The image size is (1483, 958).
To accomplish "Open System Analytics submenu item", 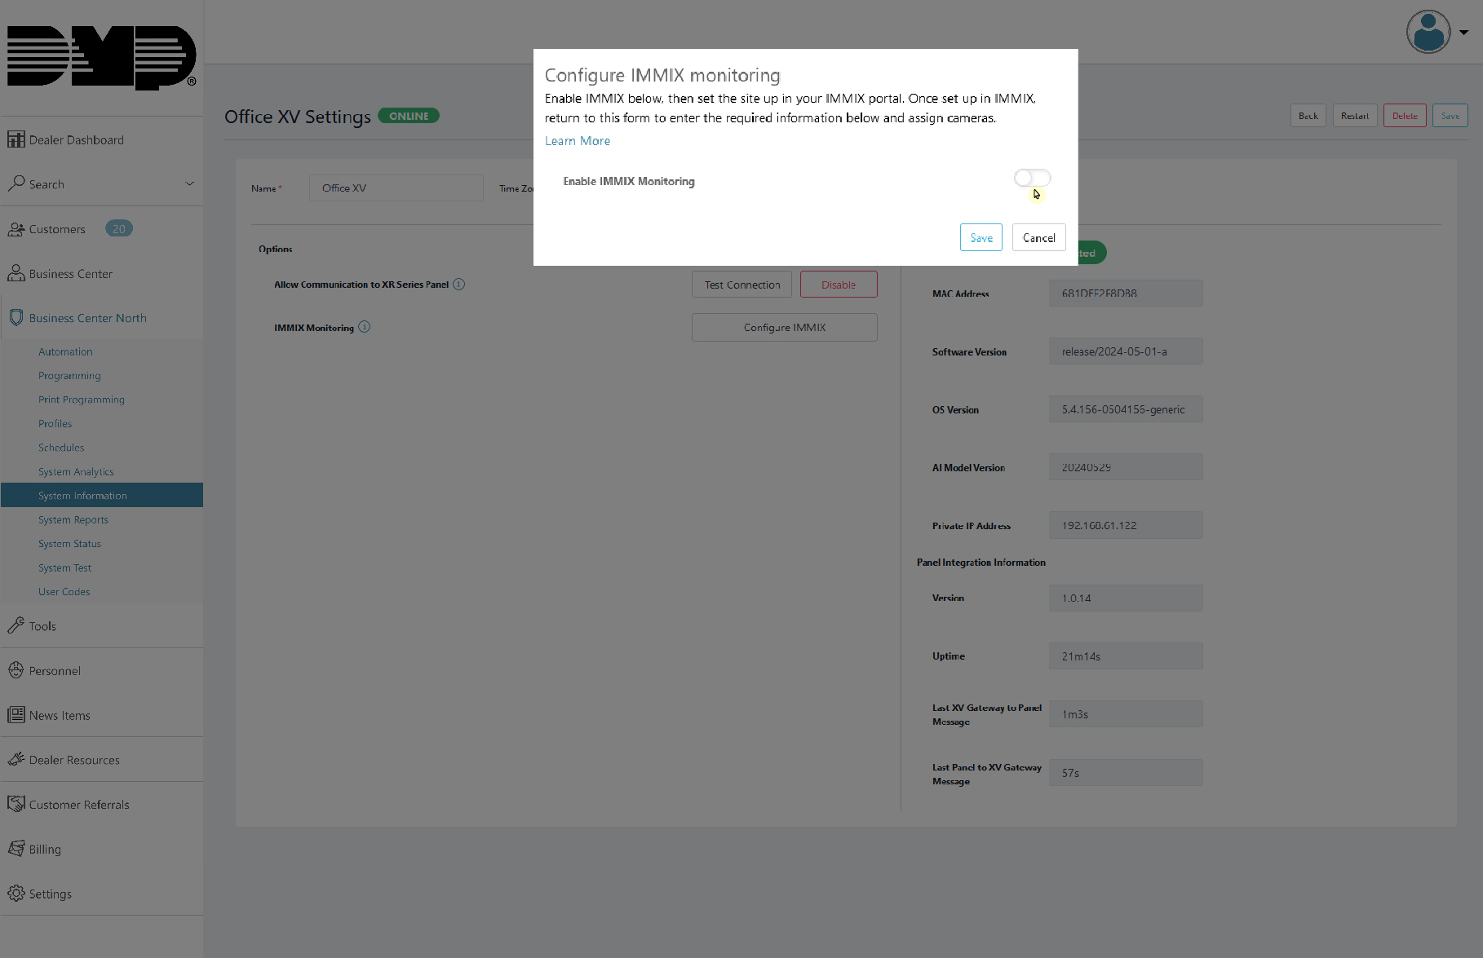I will [x=76, y=471].
